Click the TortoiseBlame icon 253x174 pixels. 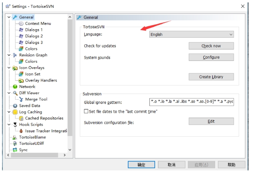[15, 137]
